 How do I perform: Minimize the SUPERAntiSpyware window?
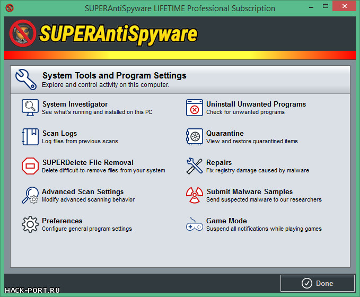click(311, 7)
